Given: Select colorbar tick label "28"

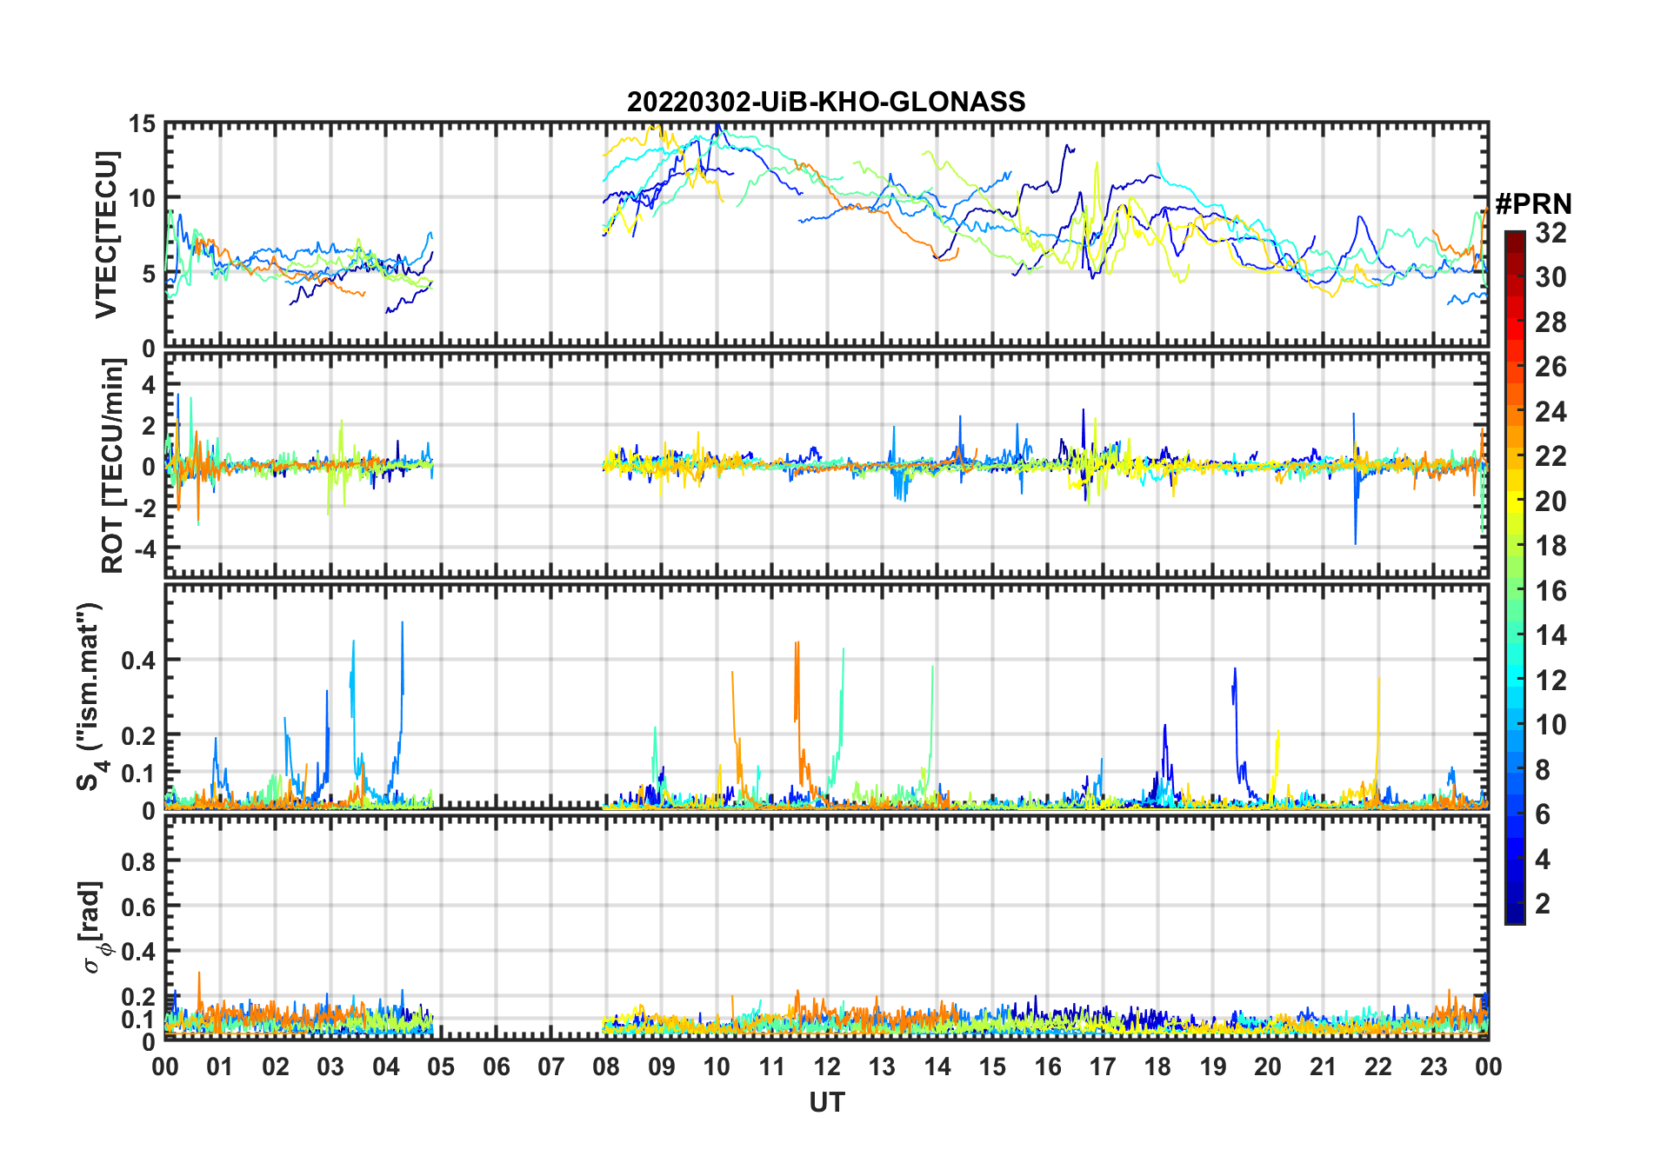Looking at the screenshot, I should [x=1551, y=322].
